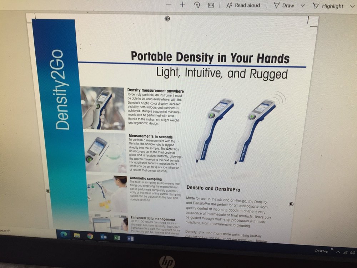The height and width of the screenshot is (268, 357).
Task: Click the "Light, Intuitive, and Rugged" subtitle
Action: 222,73
